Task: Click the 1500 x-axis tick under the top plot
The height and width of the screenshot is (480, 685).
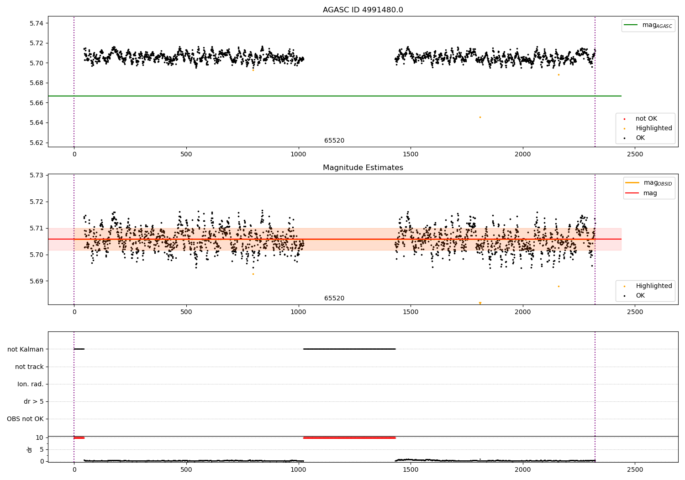Action: pos(411,155)
